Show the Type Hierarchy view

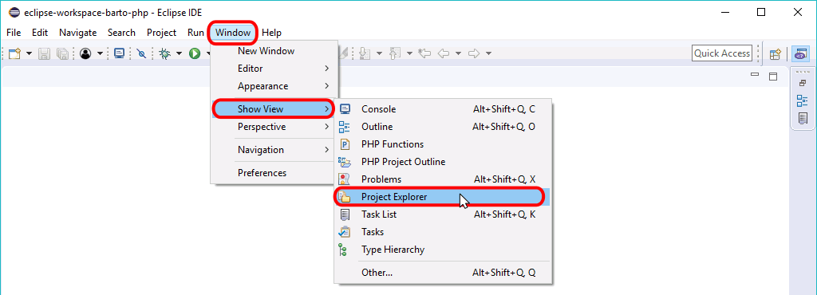pos(443,250)
